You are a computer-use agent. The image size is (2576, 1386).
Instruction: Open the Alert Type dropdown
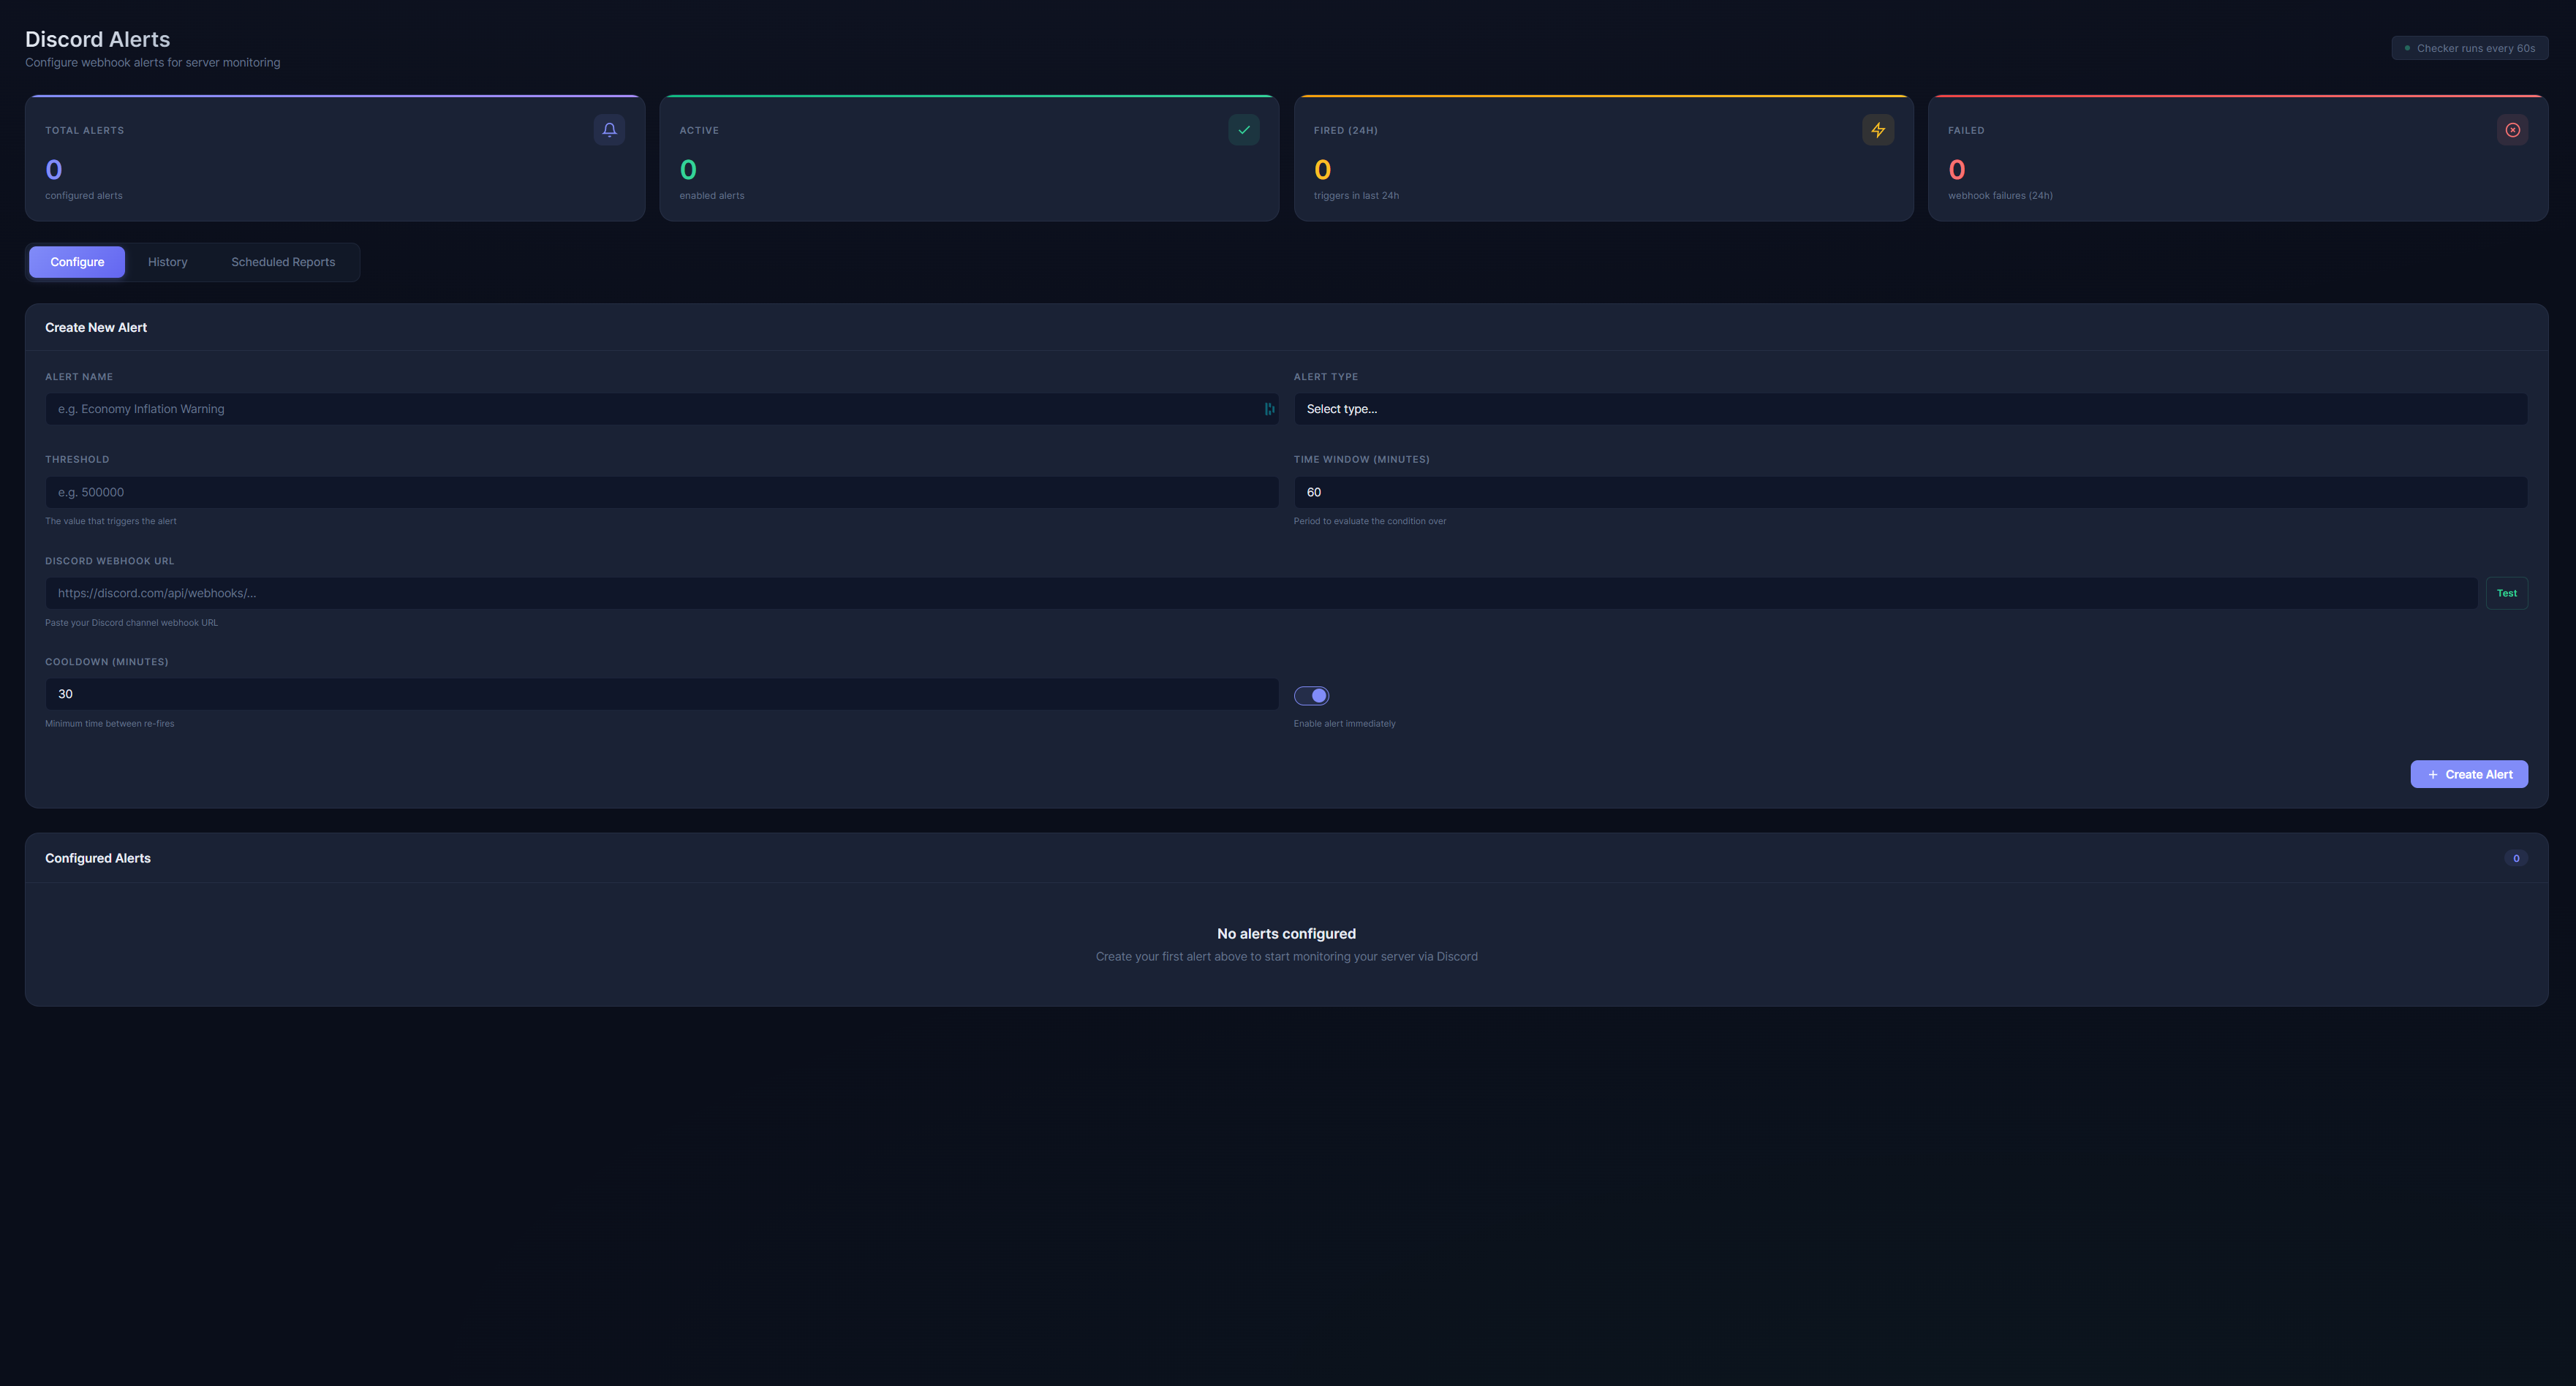coord(1910,409)
